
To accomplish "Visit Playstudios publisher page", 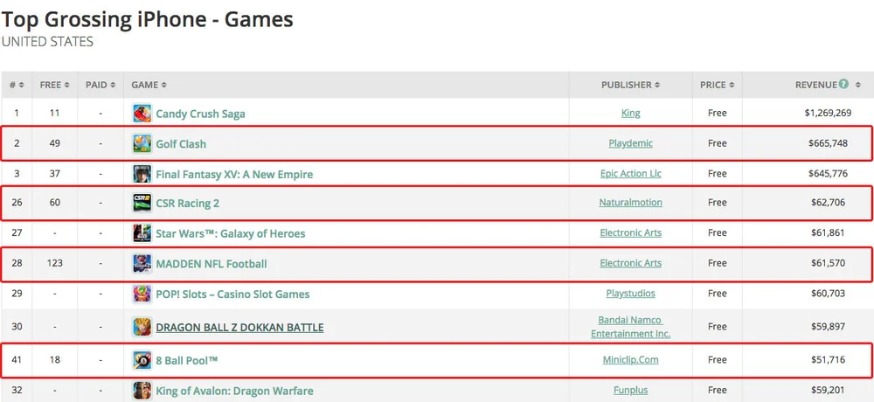I will pyautogui.click(x=630, y=294).
